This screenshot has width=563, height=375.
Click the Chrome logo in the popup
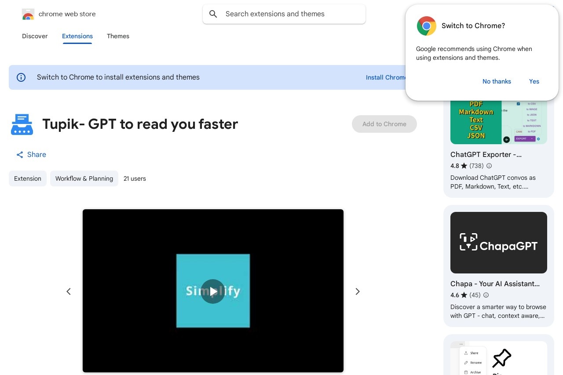(x=426, y=26)
